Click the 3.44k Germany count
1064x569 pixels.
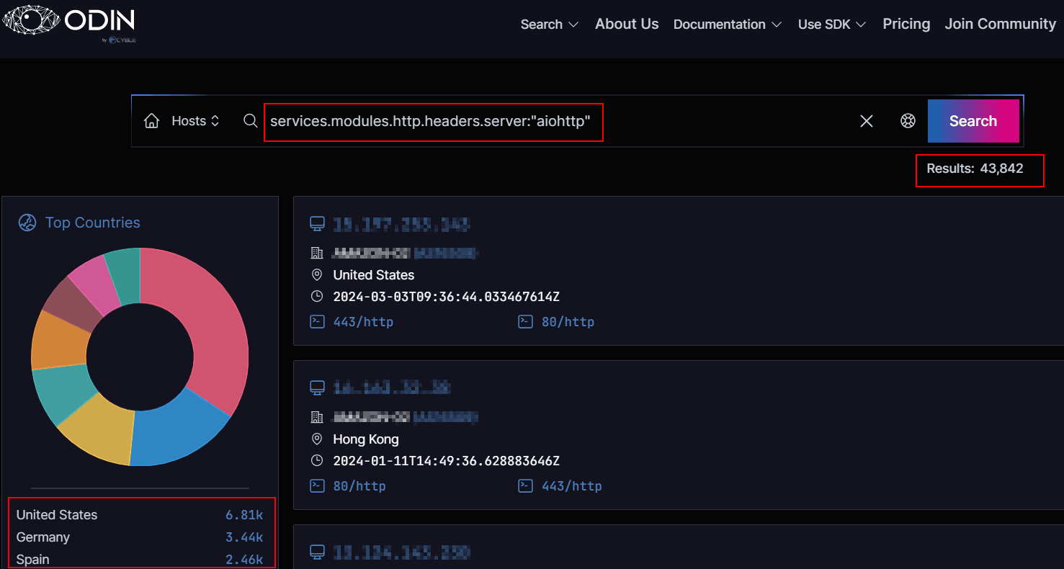click(244, 537)
